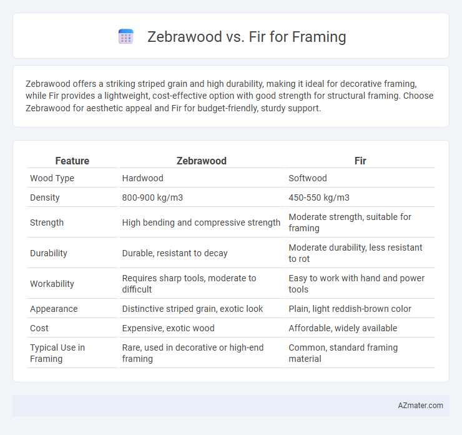Select the Zebrawood column header
Image resolution: width=462 pixels, height=435 pixels.
[202, 161]
